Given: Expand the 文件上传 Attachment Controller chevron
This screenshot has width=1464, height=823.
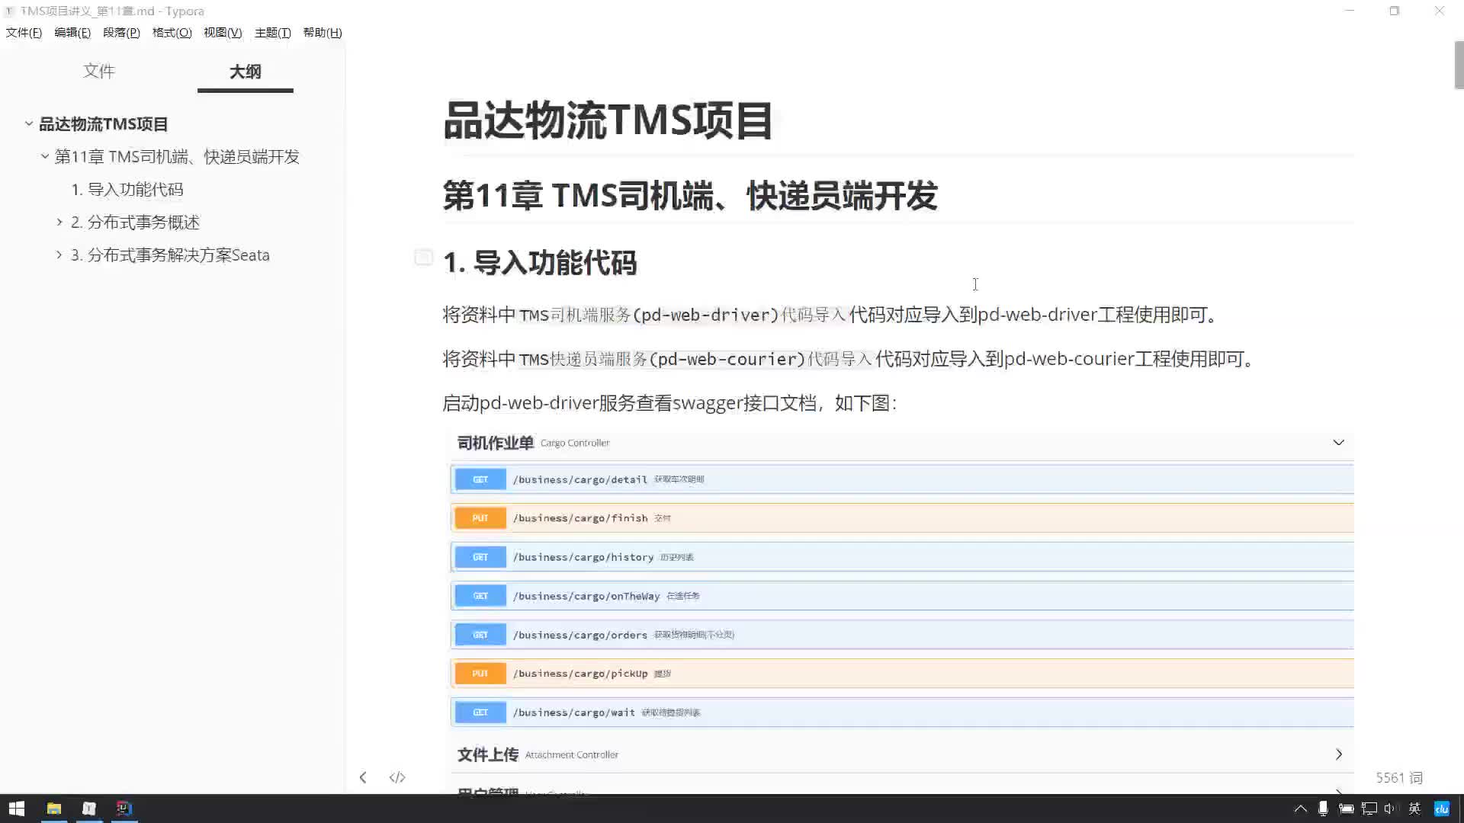Looking at the screenshot, I should (x=1338, y=754).
